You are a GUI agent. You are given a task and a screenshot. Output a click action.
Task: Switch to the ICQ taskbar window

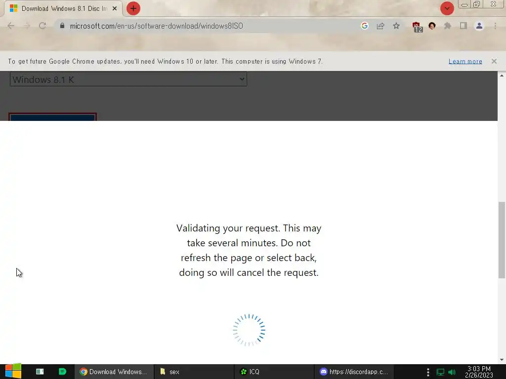[x=274, y=372]
